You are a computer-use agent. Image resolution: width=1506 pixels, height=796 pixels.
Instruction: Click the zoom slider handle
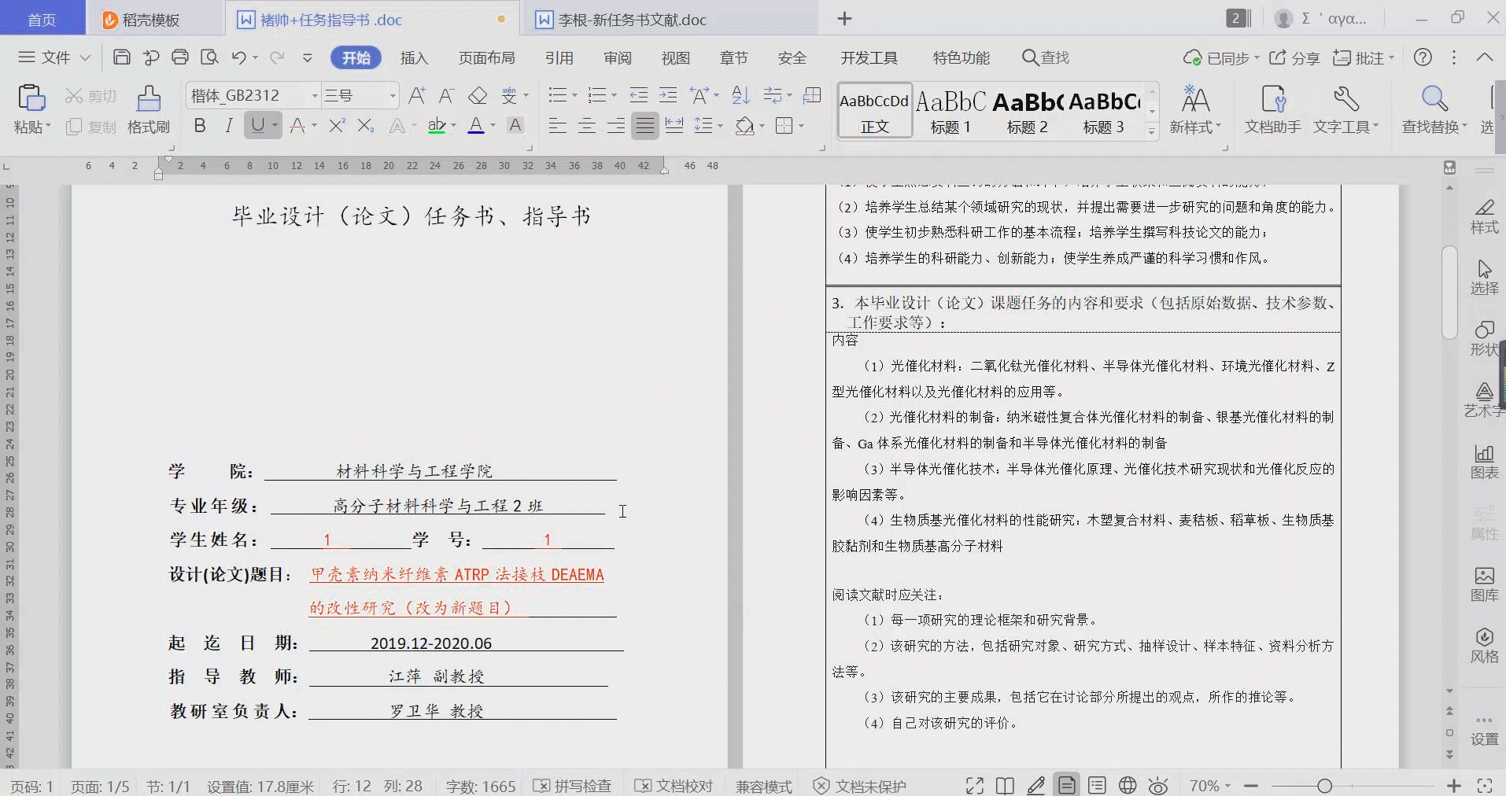tap(1324, 785)
